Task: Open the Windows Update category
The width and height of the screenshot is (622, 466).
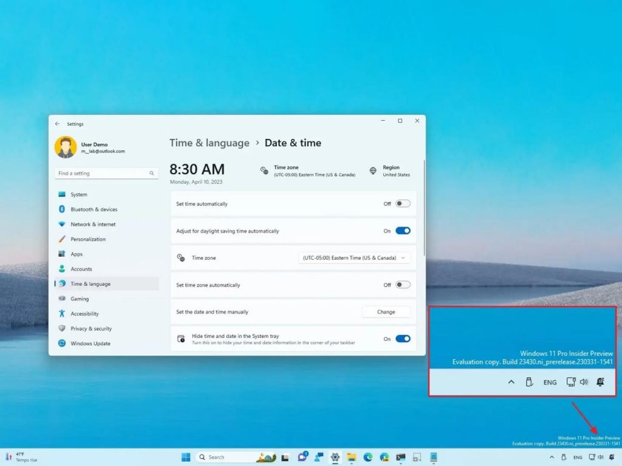Action: (106, 343)
